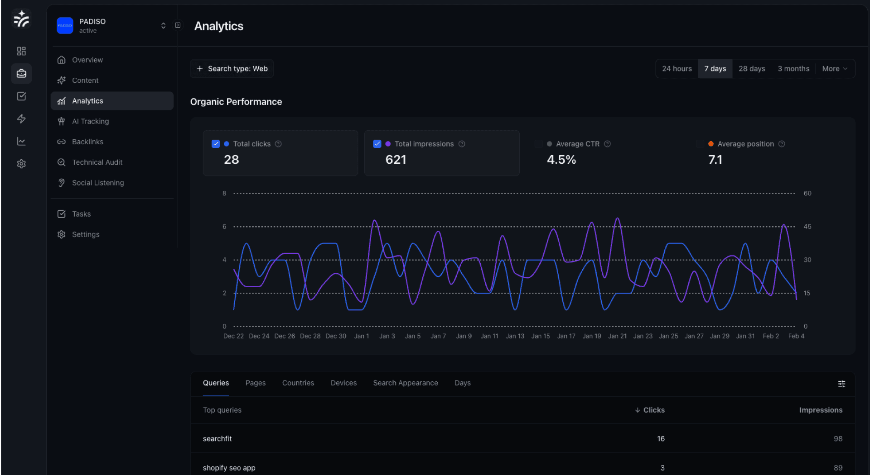Switch to the Search Appearance tab

406,383
